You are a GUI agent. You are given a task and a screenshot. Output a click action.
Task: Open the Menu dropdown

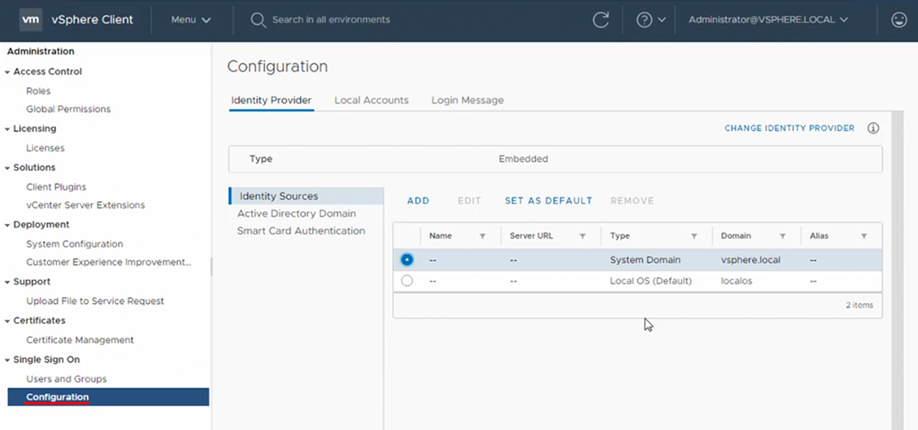[x=190, y=20]
